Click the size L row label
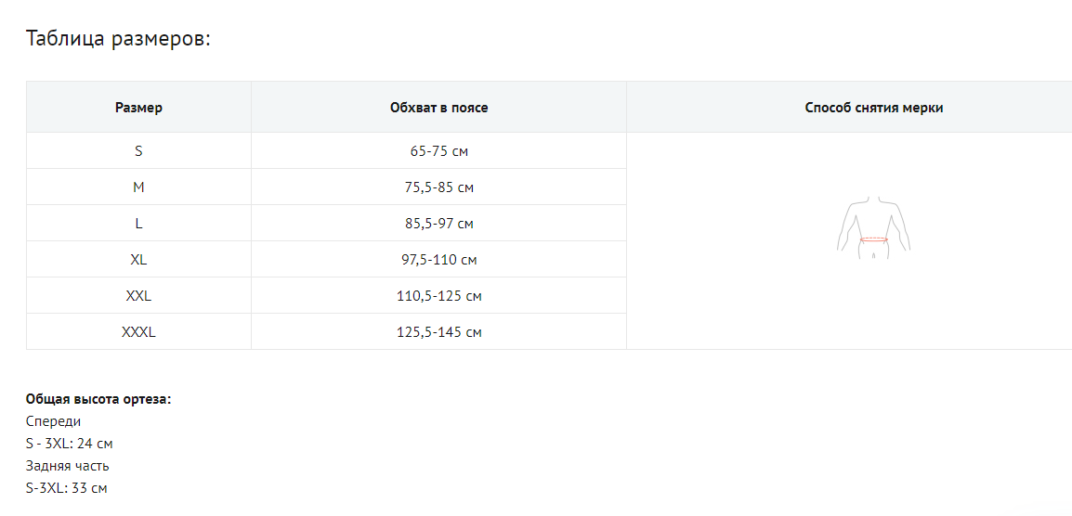Image resolution: width=1072 pixels, height=516 pixels. tap(138, 224)
